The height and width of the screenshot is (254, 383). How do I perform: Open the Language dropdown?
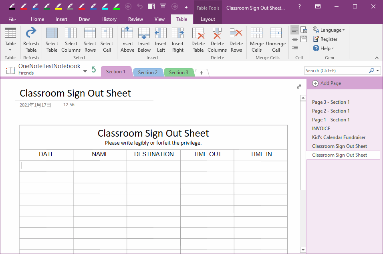pyautogui.click(x=329, y=30)
